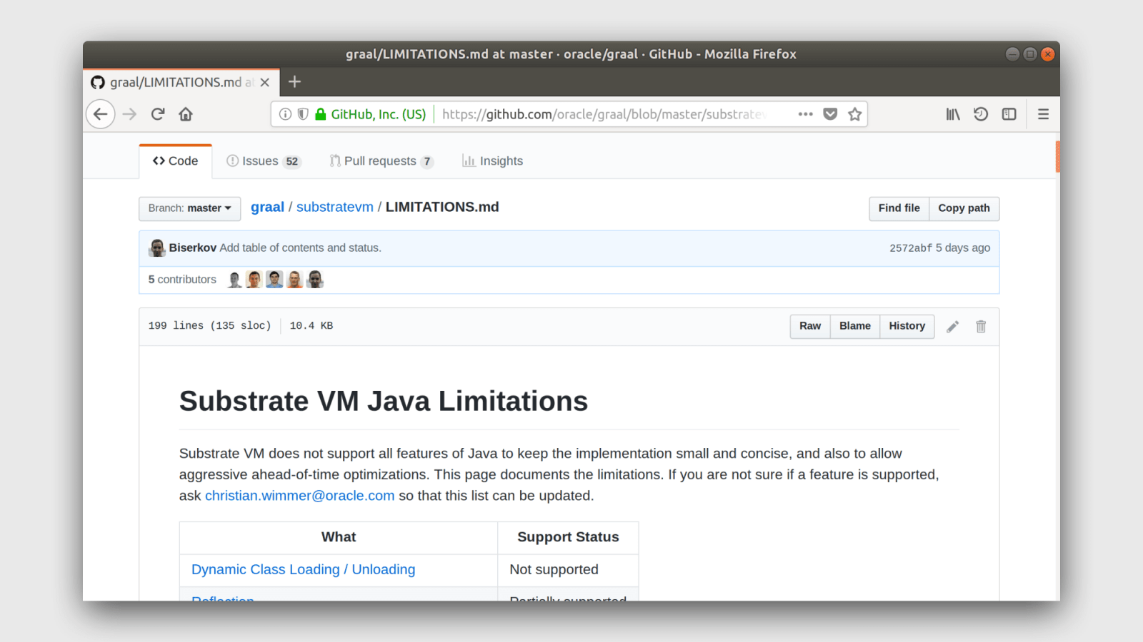Viewport: 1143px width, 642px height.
Task: View the Raw file
Action: click(x=810, y=326)
